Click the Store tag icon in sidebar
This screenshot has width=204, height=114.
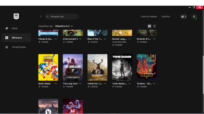(x=7, y=28)
